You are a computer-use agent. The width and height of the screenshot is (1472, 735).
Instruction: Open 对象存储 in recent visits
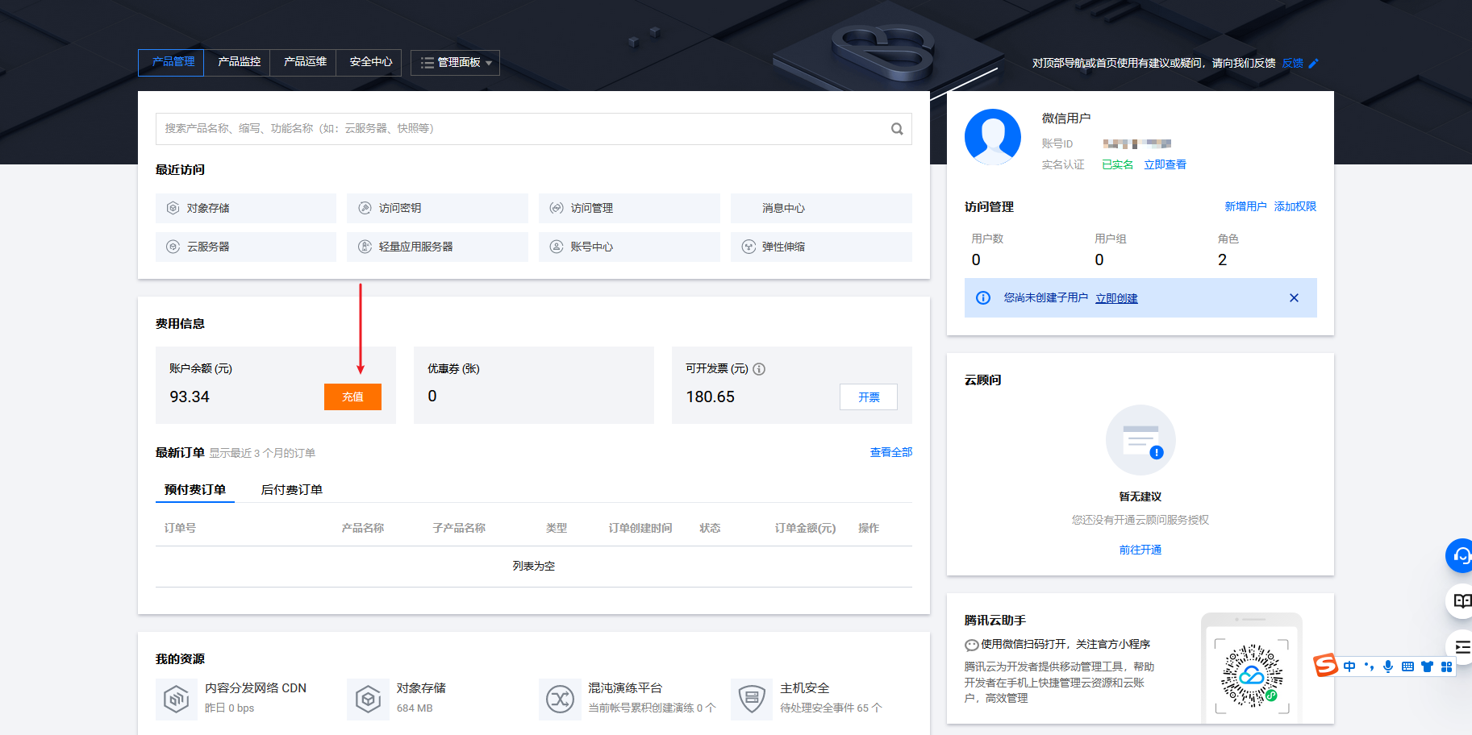pos(246,208)
